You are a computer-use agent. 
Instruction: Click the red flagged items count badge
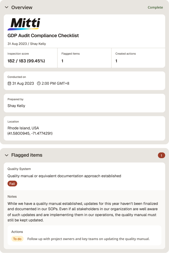tap(162, 155)
